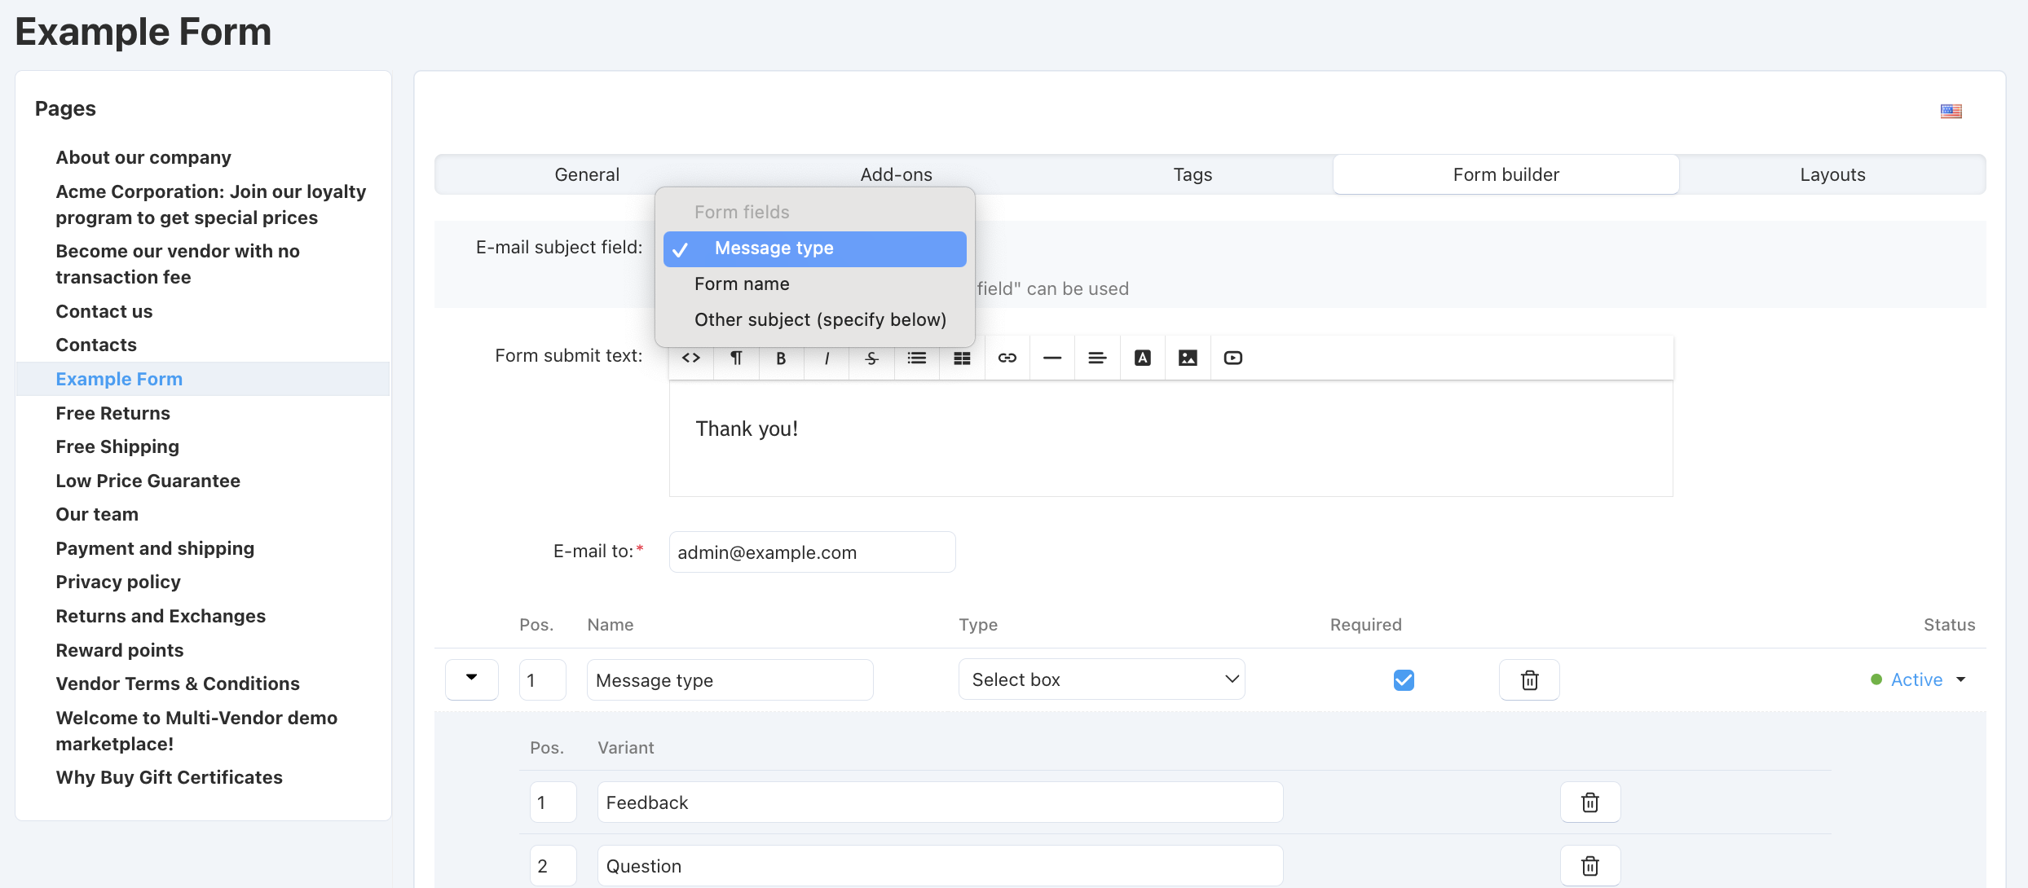Viewport: 2028px width, 888px height.
Task: Uncheck Required for Message type field
Action: (1404, 679)
